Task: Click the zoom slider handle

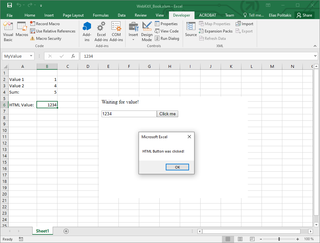Action: coord(279,239)
